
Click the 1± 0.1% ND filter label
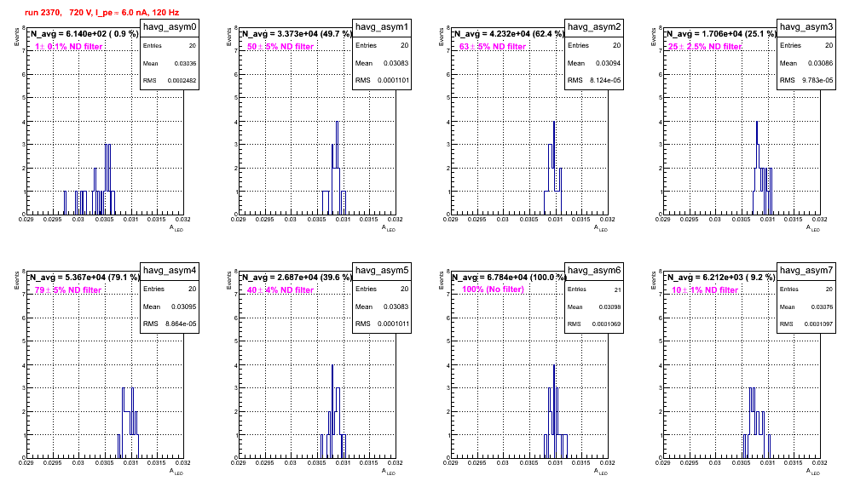pos(69,47)
